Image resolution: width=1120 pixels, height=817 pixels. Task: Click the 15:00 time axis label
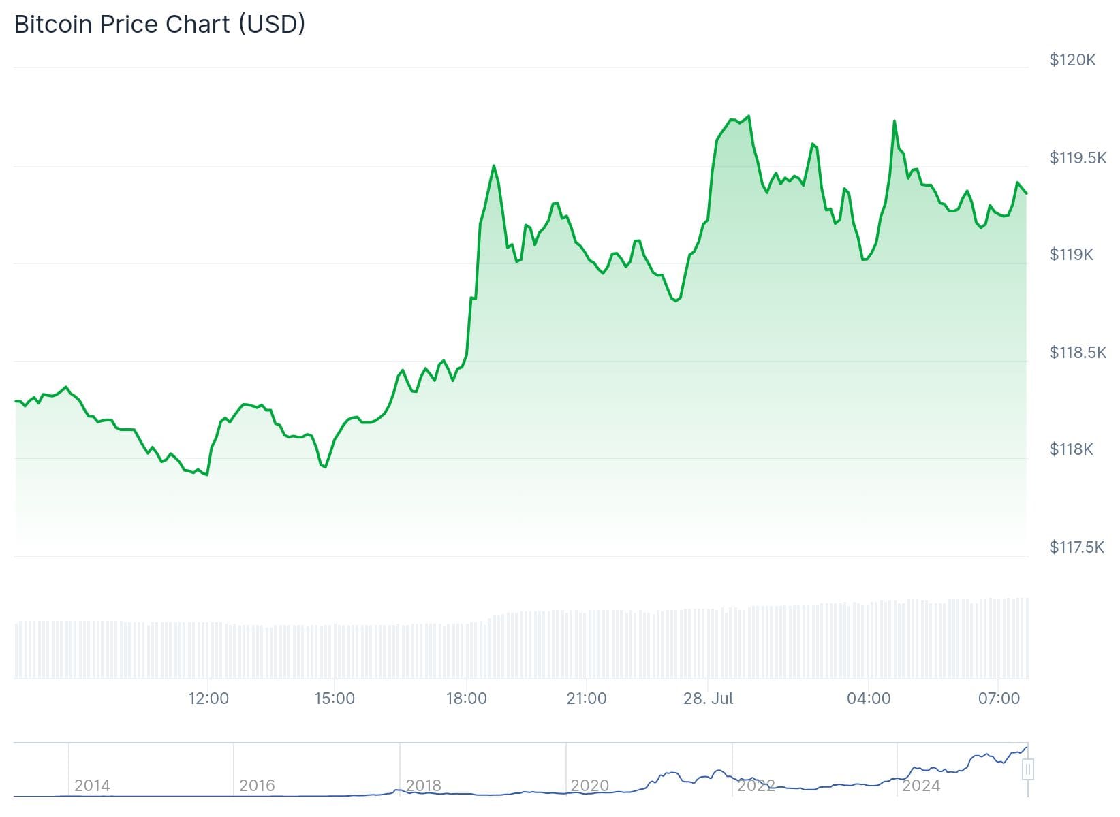point(335,699)
